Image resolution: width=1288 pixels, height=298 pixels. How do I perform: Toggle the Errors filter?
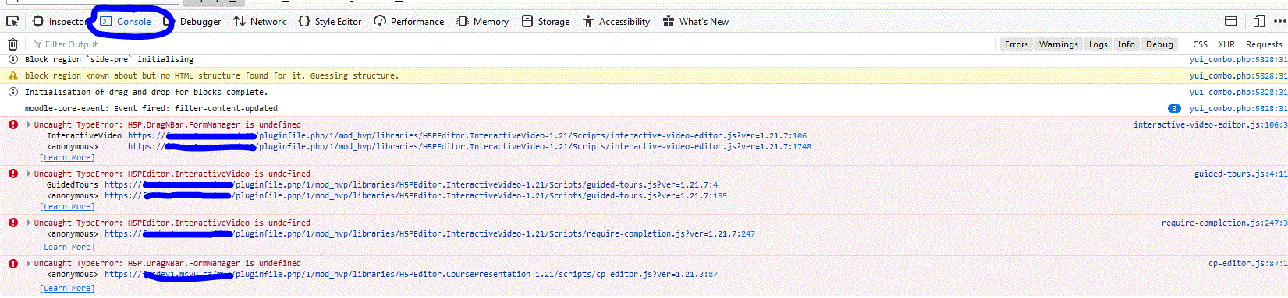tap(1016, 44)
